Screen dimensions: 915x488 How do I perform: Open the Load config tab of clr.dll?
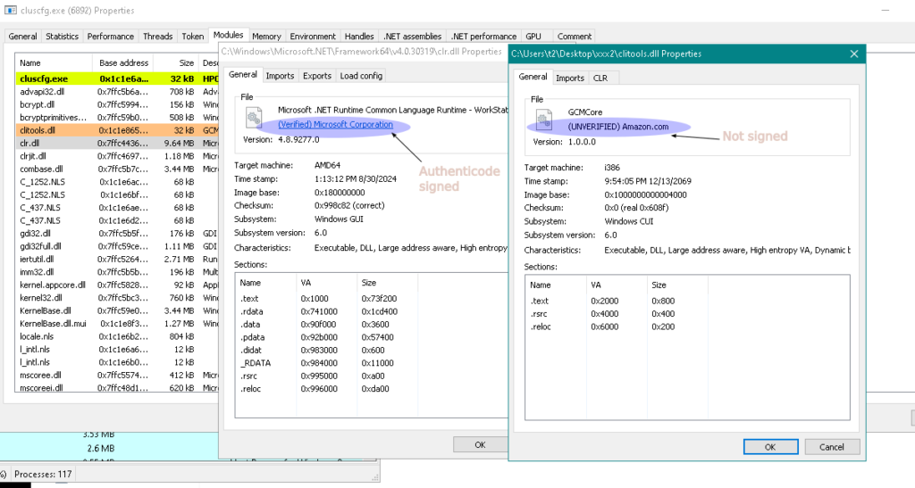pos(361,76)
